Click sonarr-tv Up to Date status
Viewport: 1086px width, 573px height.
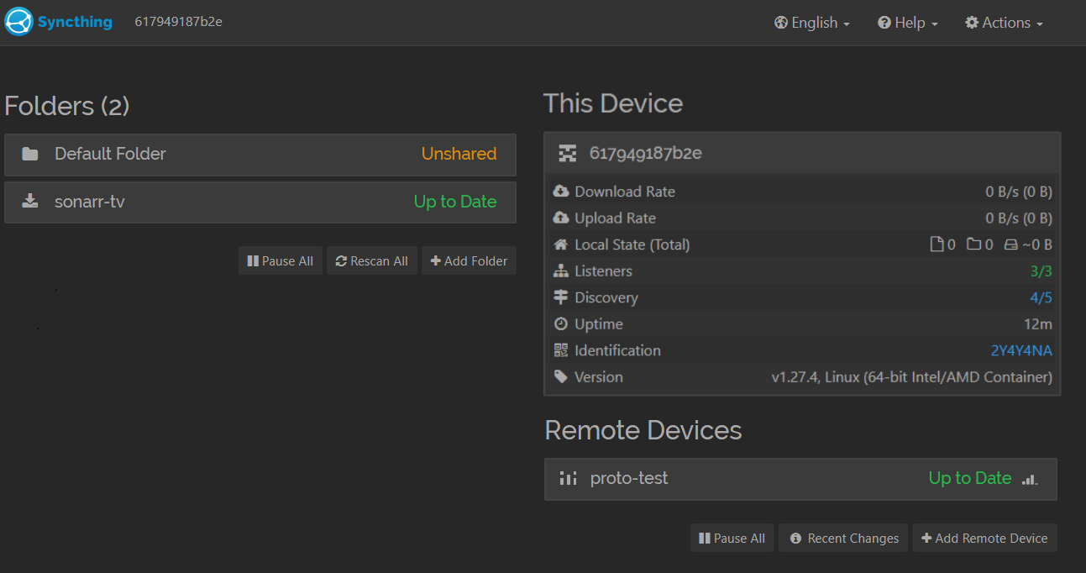tap(455, 202)
